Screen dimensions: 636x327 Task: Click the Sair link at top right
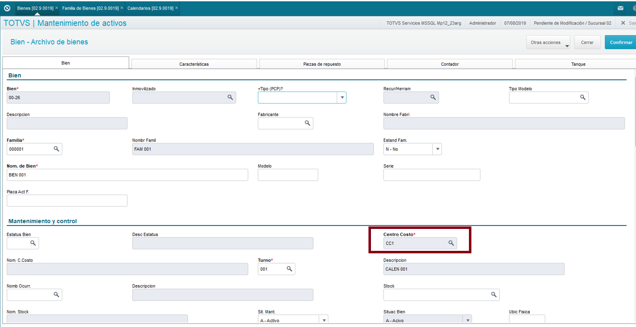(633, 23)
